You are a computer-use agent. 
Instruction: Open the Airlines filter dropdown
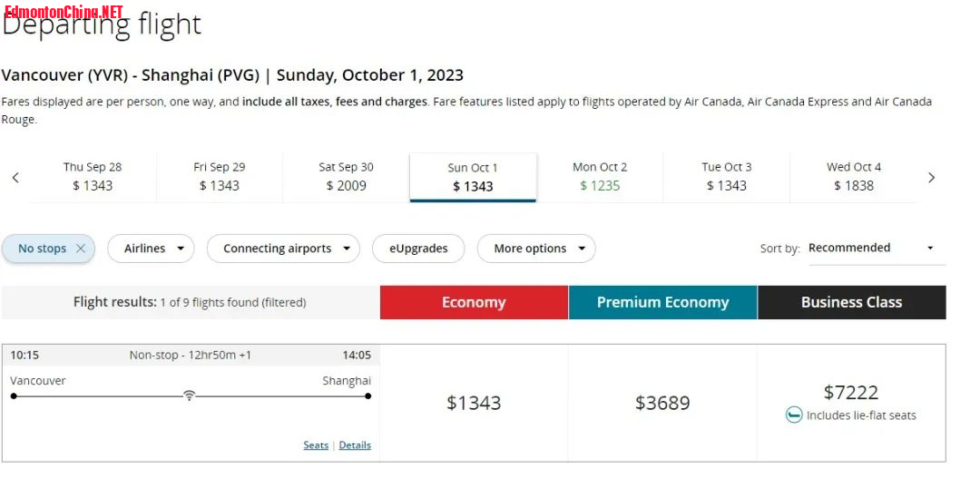pyautogui.click(x=151, y=249)
